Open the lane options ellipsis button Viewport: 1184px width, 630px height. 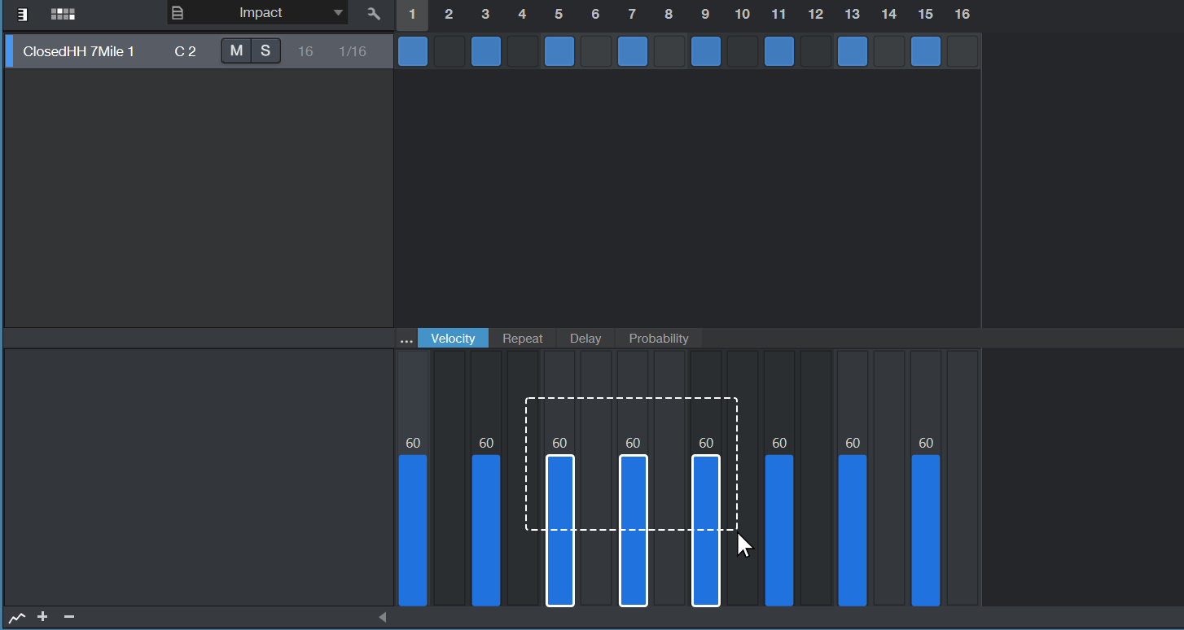[406, 339]
